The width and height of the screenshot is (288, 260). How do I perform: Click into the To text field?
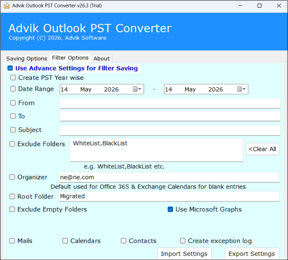click(170, 116)
